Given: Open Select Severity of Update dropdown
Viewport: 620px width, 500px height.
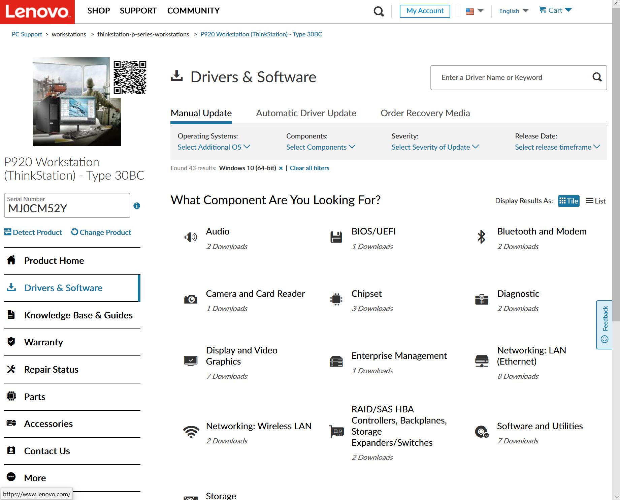Looking at the screenshot, I should pos(435,147).
